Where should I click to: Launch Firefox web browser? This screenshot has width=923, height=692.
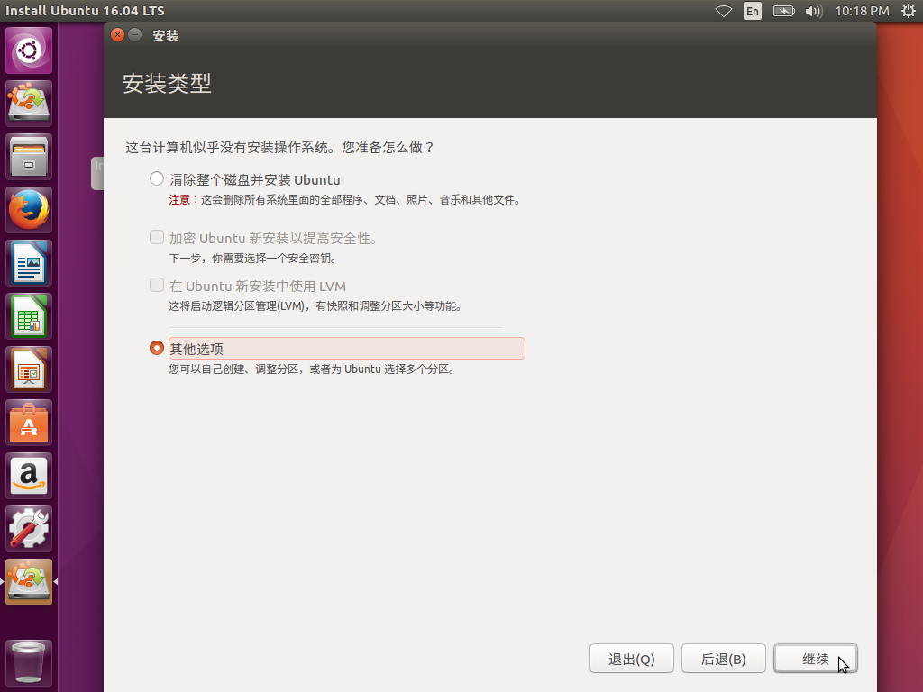[29, 210]
